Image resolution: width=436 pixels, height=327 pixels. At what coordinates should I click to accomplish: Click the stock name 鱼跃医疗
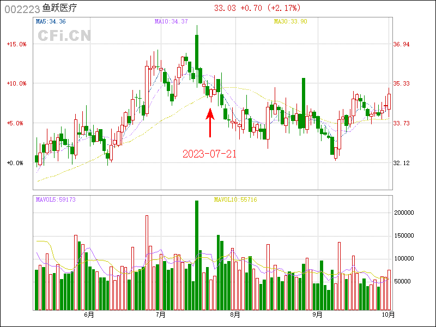click(59, 8)
